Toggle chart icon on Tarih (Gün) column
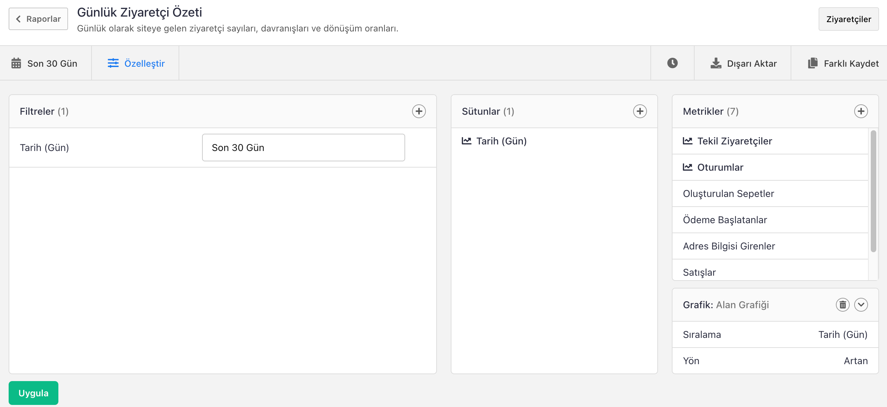Screen dimensions: 887x407 467,141
